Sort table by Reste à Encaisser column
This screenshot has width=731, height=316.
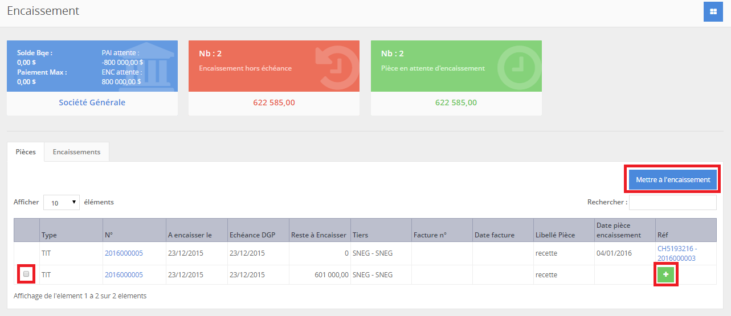[318, 235]
